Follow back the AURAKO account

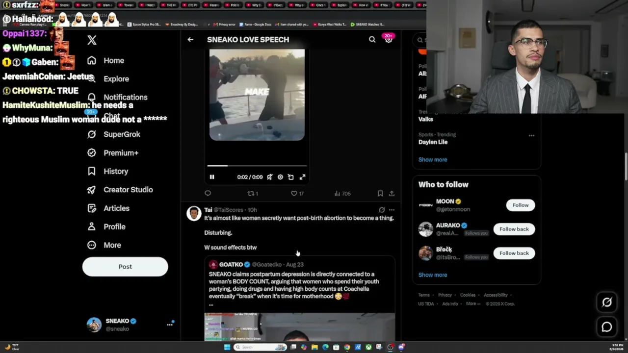tap(514, 229)
